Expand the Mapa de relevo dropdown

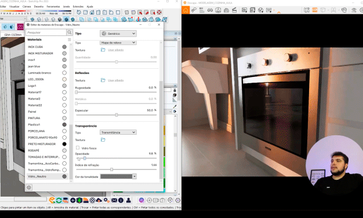pyautogui.click(x=118, y=43)
